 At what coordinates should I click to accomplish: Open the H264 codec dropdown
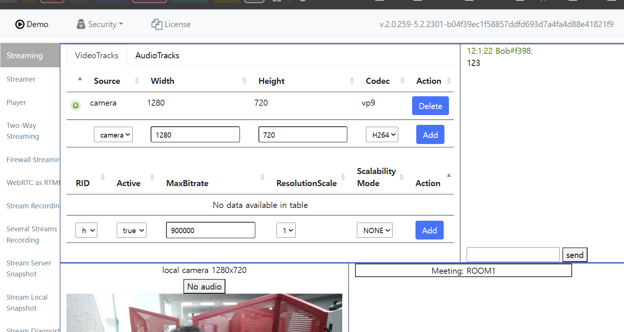[x=382, y=135]
